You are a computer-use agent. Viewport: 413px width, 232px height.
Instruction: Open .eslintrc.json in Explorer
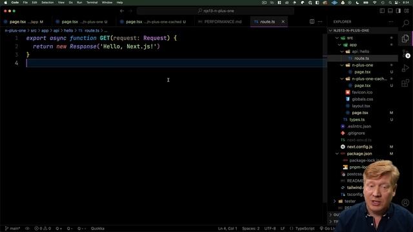pyautogui.click(x=363, y=126)
